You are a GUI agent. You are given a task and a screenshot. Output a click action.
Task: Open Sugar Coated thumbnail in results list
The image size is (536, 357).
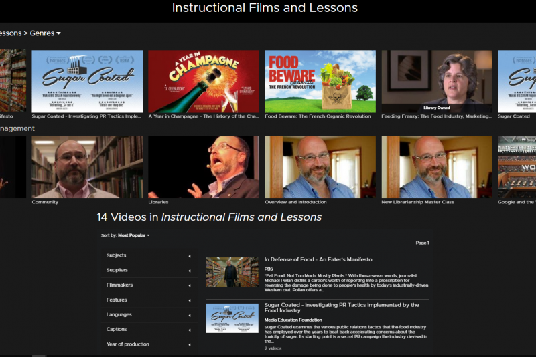[x=232, y=318]
